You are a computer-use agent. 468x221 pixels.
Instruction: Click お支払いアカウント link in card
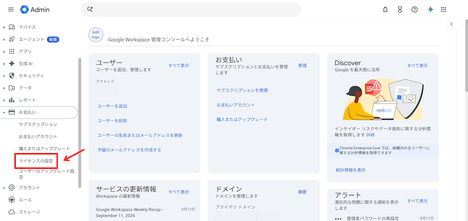tap(236, 105)
